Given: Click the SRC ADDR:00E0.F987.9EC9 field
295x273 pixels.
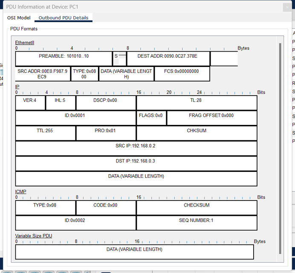Looking at the screenshot, I should tap(43, 74).
